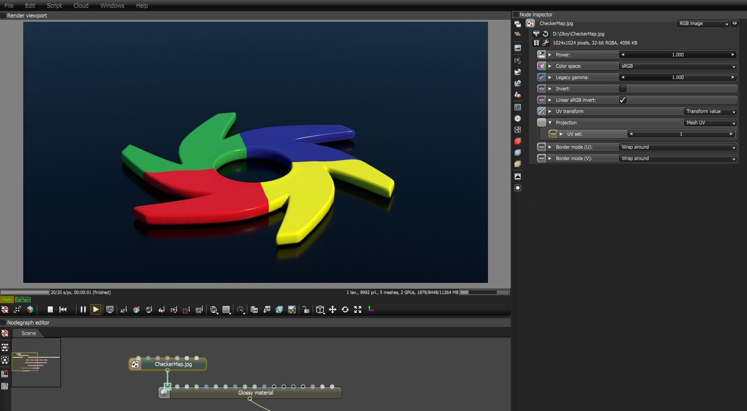Restart the render with the rewind icon
This screenshot has width=747, height=411.
63,309
